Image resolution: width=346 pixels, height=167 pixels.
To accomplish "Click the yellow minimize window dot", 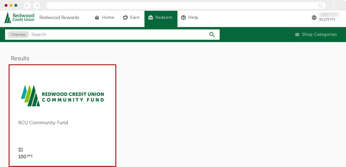I will click(11, 5).
